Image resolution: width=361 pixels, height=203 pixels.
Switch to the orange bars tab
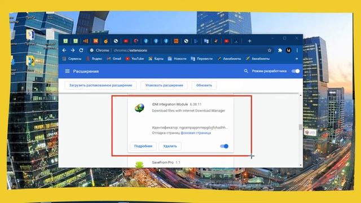tap(86, 41)
